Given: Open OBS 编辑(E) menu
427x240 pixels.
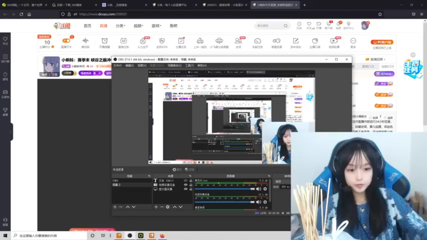Looking at the screenshot, I should (x=129, y=66).
